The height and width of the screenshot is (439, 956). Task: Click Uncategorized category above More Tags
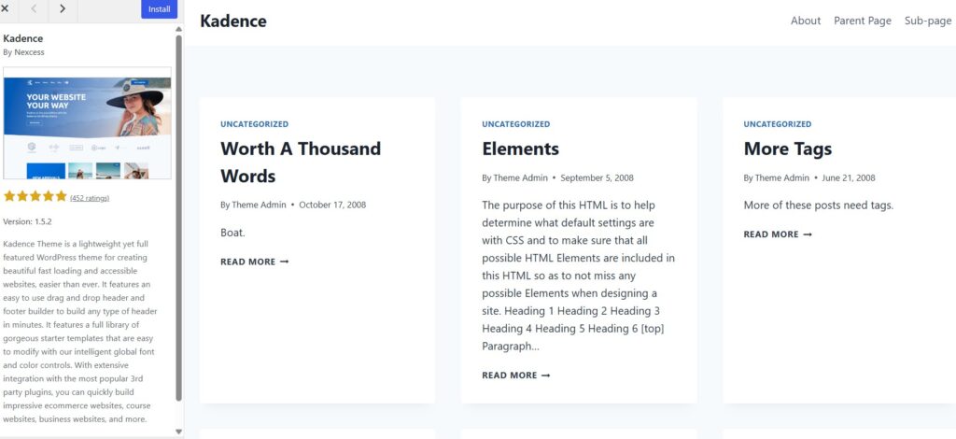[778, 124]
